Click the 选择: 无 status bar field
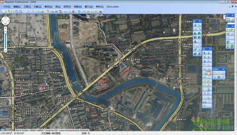Viewport: 237px width, 135px height. (x=86, y=133)
